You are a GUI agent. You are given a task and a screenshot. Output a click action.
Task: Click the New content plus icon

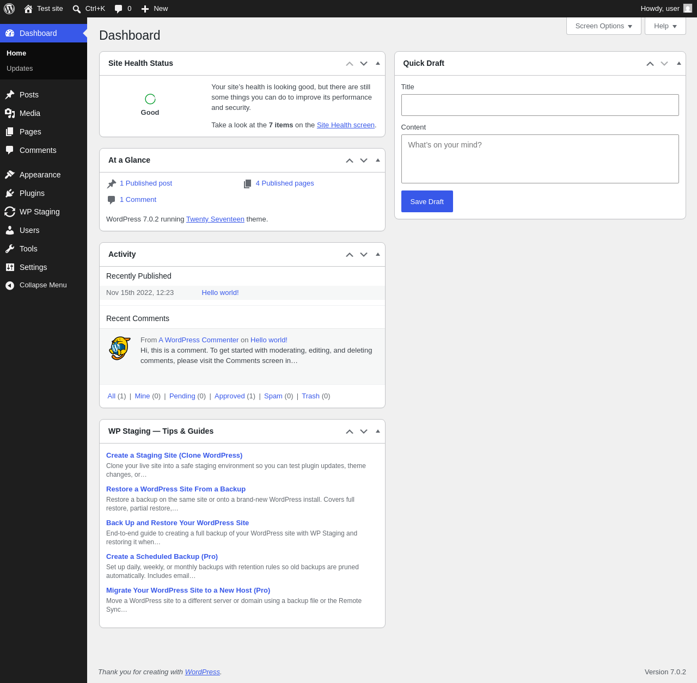click(x=145, y=9)
